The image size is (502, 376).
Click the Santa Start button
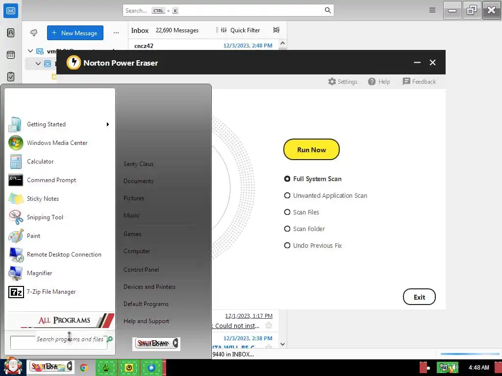[13, 366]
